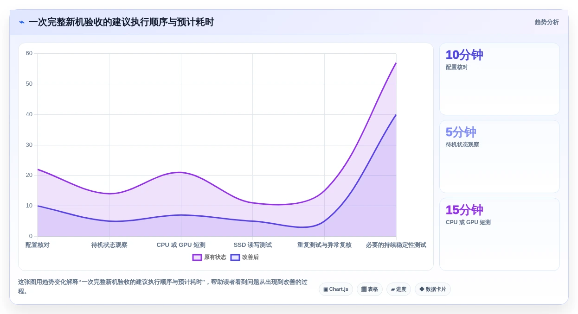The width and height of the screenshot is (578, 314).
Task: Open the 5分钟 待机状态观察 card
Action: 500,157
